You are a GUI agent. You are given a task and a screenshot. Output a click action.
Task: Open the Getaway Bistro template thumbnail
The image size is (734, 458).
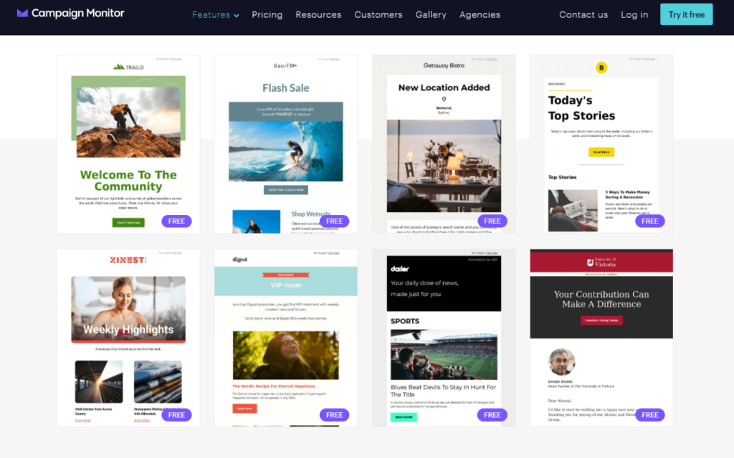pyautogui.click(x=443, y=143)
